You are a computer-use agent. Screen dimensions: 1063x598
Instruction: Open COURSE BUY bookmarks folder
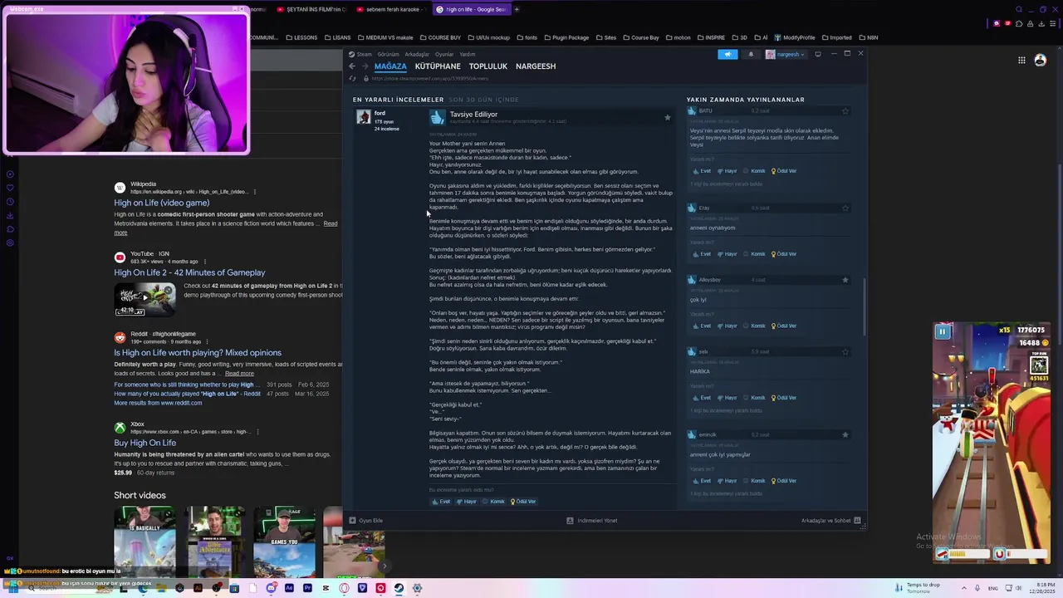(440, 37)
